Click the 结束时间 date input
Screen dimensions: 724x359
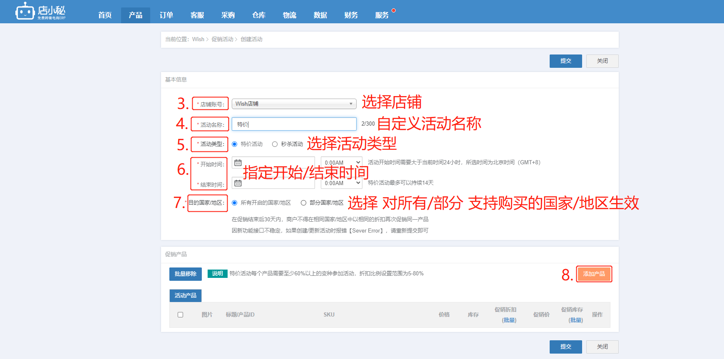(x=273, y=183)
